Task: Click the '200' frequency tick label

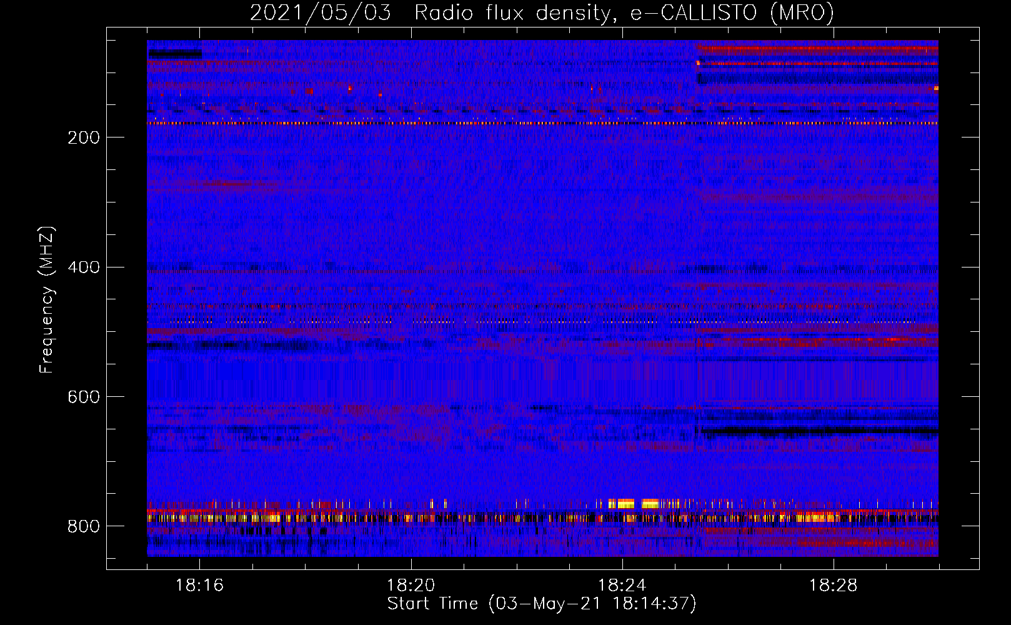Action: coord(84,137)
